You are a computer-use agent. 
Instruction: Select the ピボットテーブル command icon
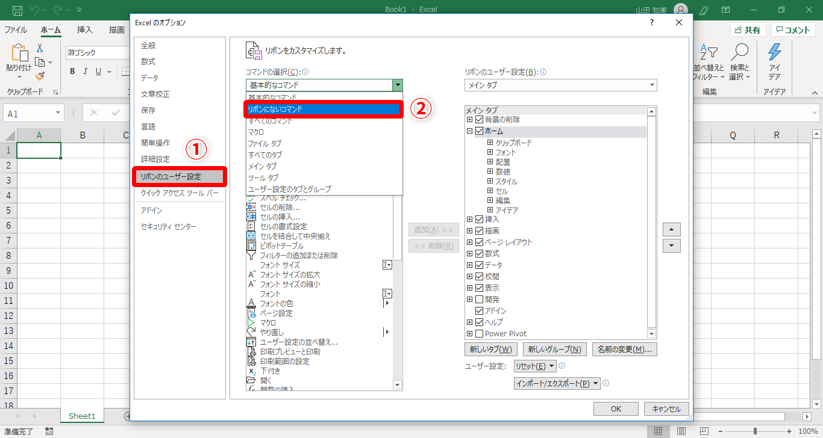(252, 245)
